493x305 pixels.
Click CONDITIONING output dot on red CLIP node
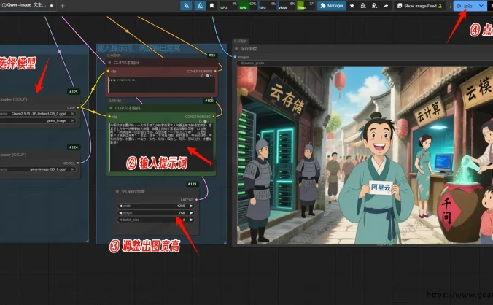coord(215,71)
